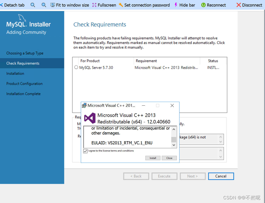Click the Back button in MySQL Installer
The width and height of the screenshot is (265, 203).
coord(136,176)
